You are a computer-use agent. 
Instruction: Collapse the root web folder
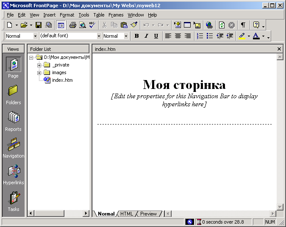pos(31,58)
